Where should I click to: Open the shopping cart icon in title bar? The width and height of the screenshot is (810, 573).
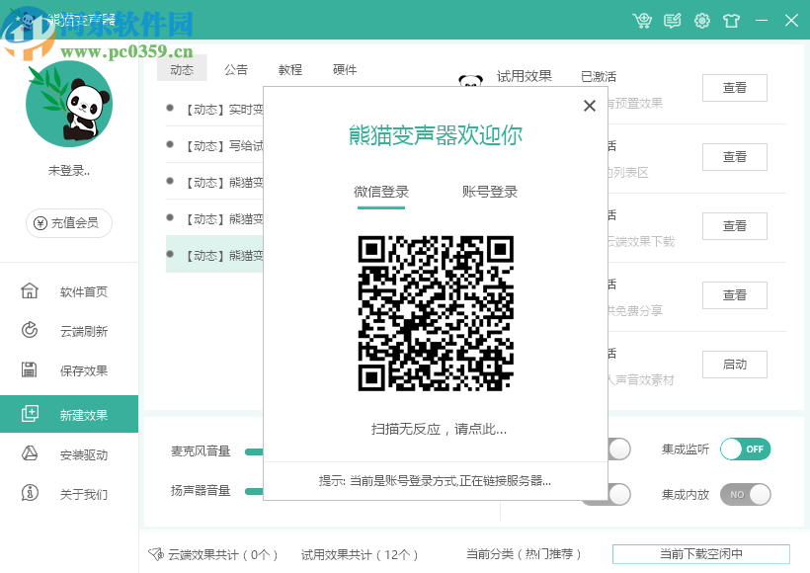pos(642,21)
